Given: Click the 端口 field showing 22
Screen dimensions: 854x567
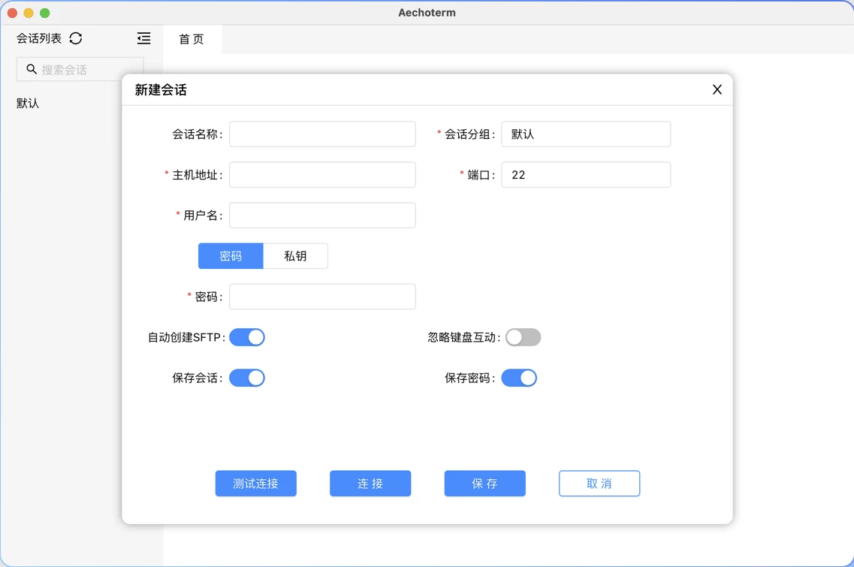Looking at the screenshot, I should pos(585,175).
